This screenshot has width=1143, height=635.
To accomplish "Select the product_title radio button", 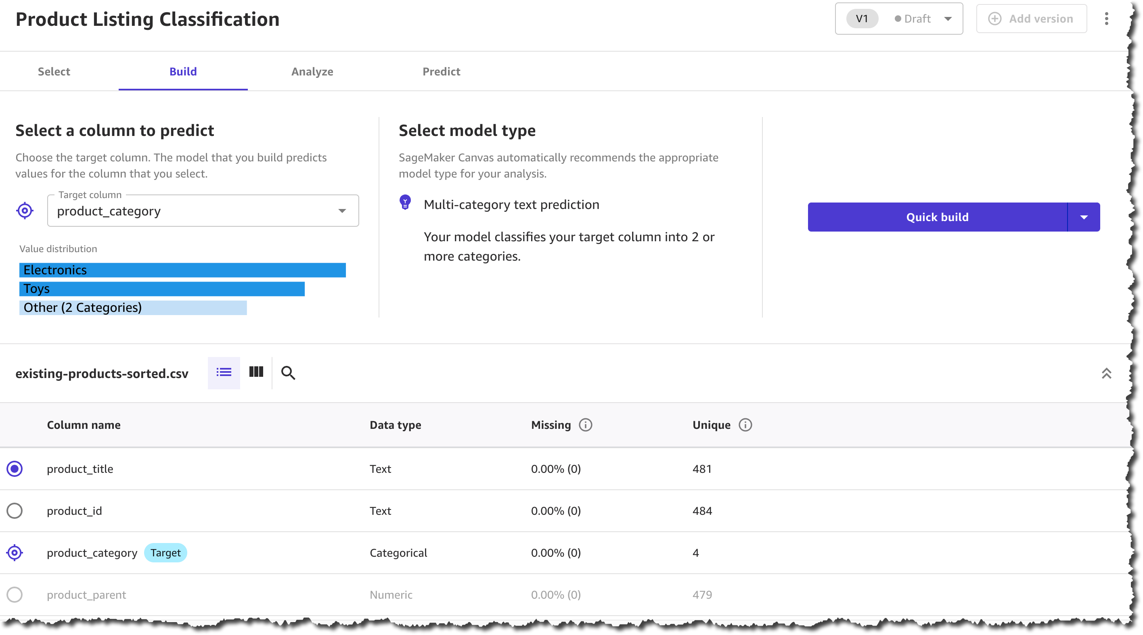I will coord(15,469).
